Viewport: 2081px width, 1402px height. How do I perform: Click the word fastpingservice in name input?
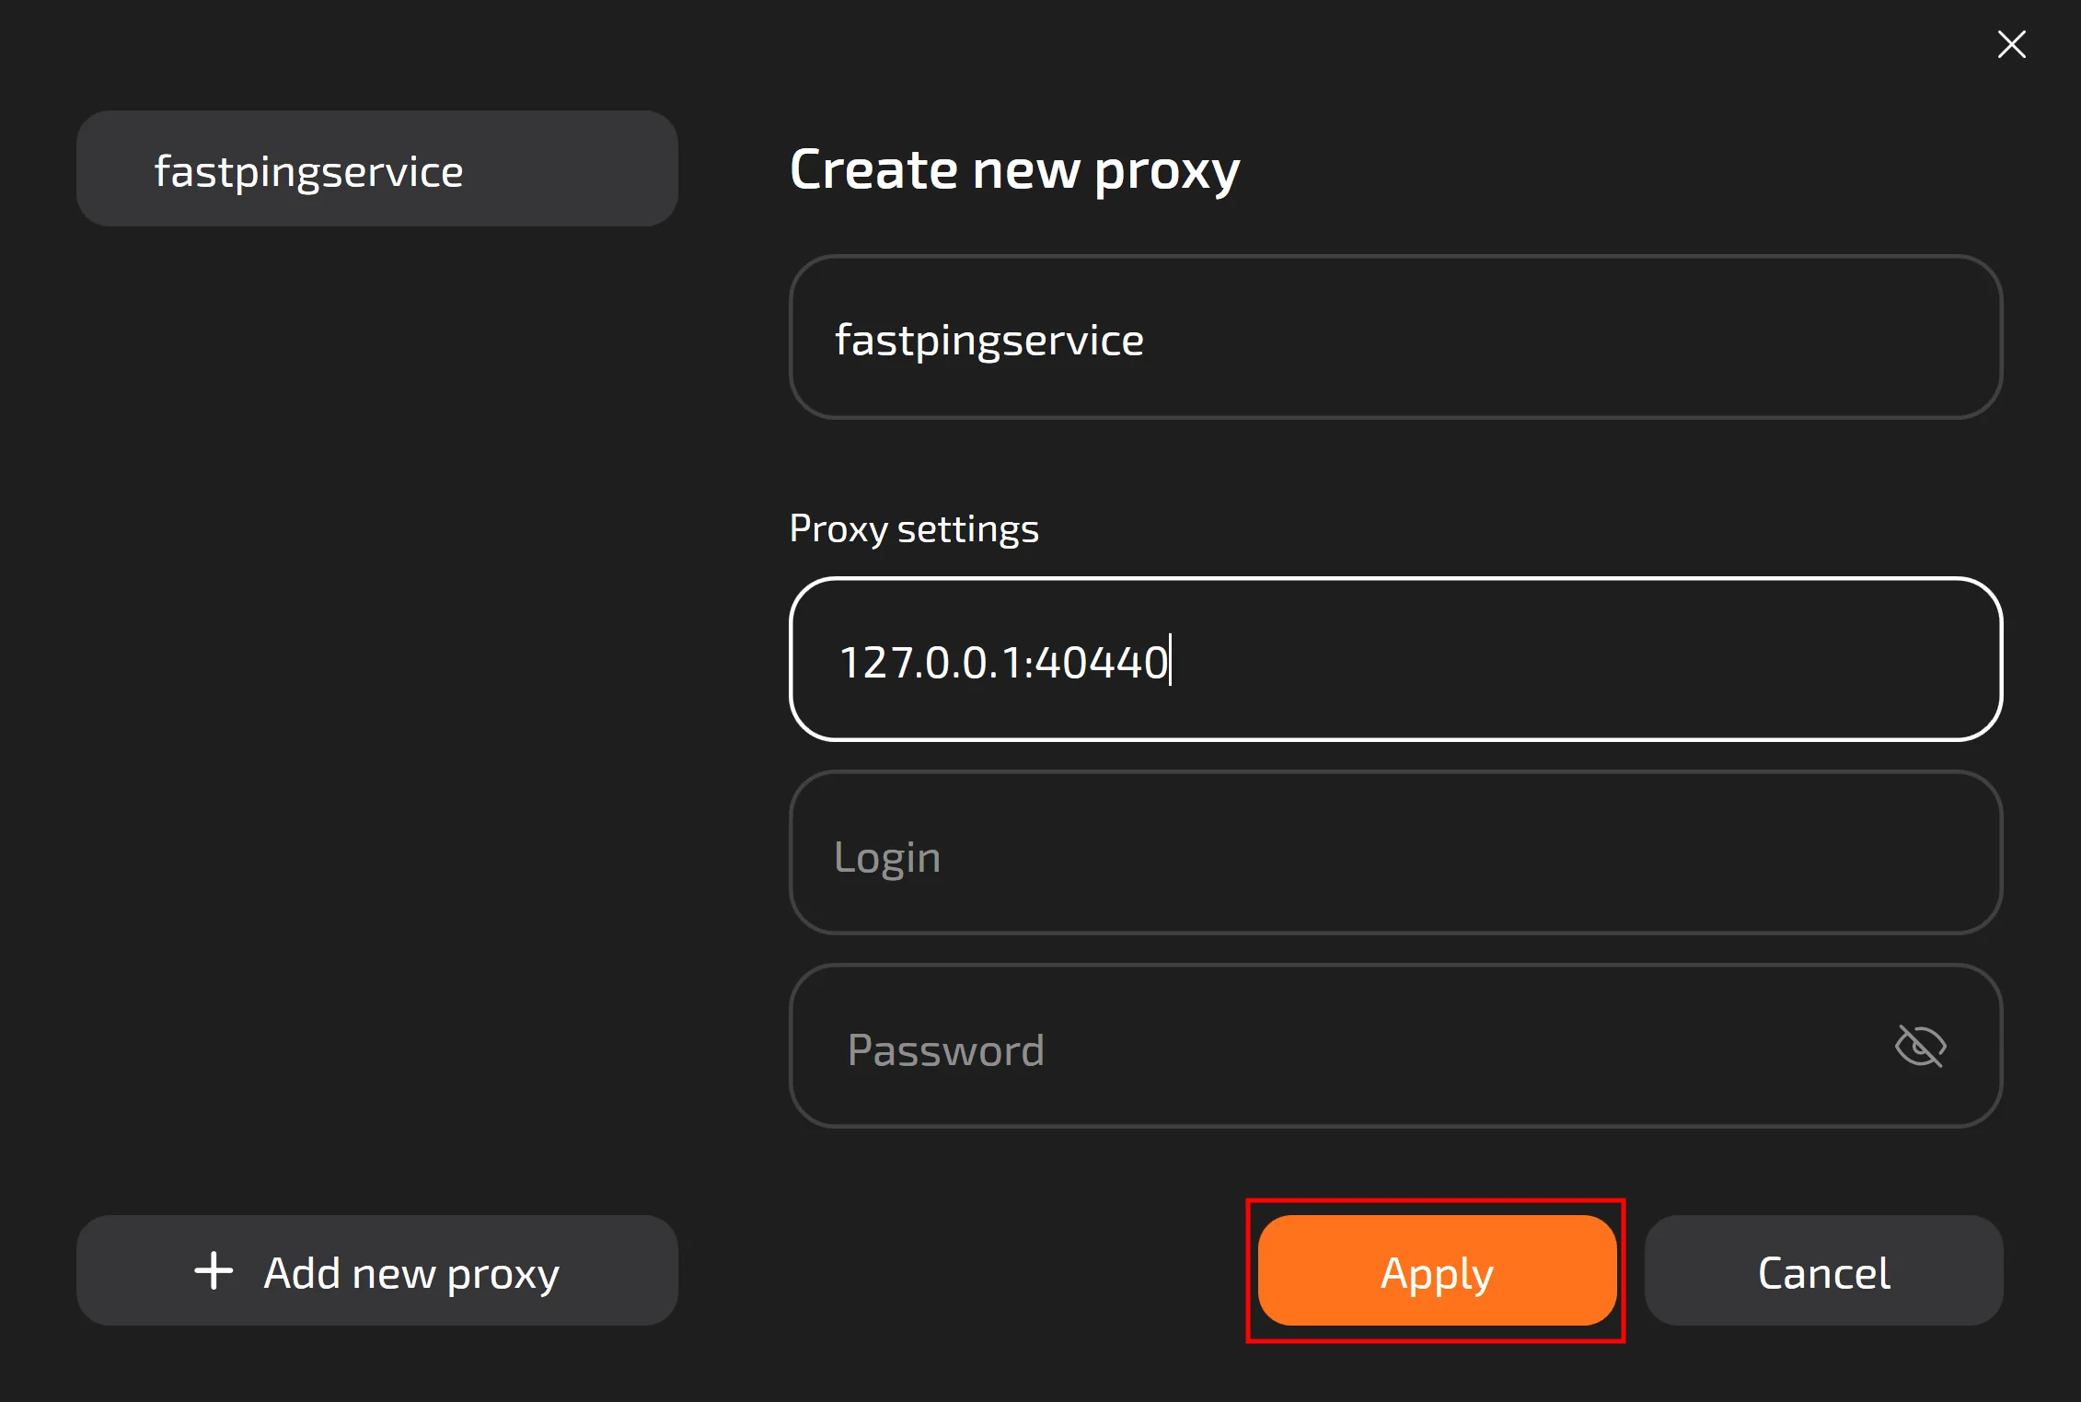point(988,340)
